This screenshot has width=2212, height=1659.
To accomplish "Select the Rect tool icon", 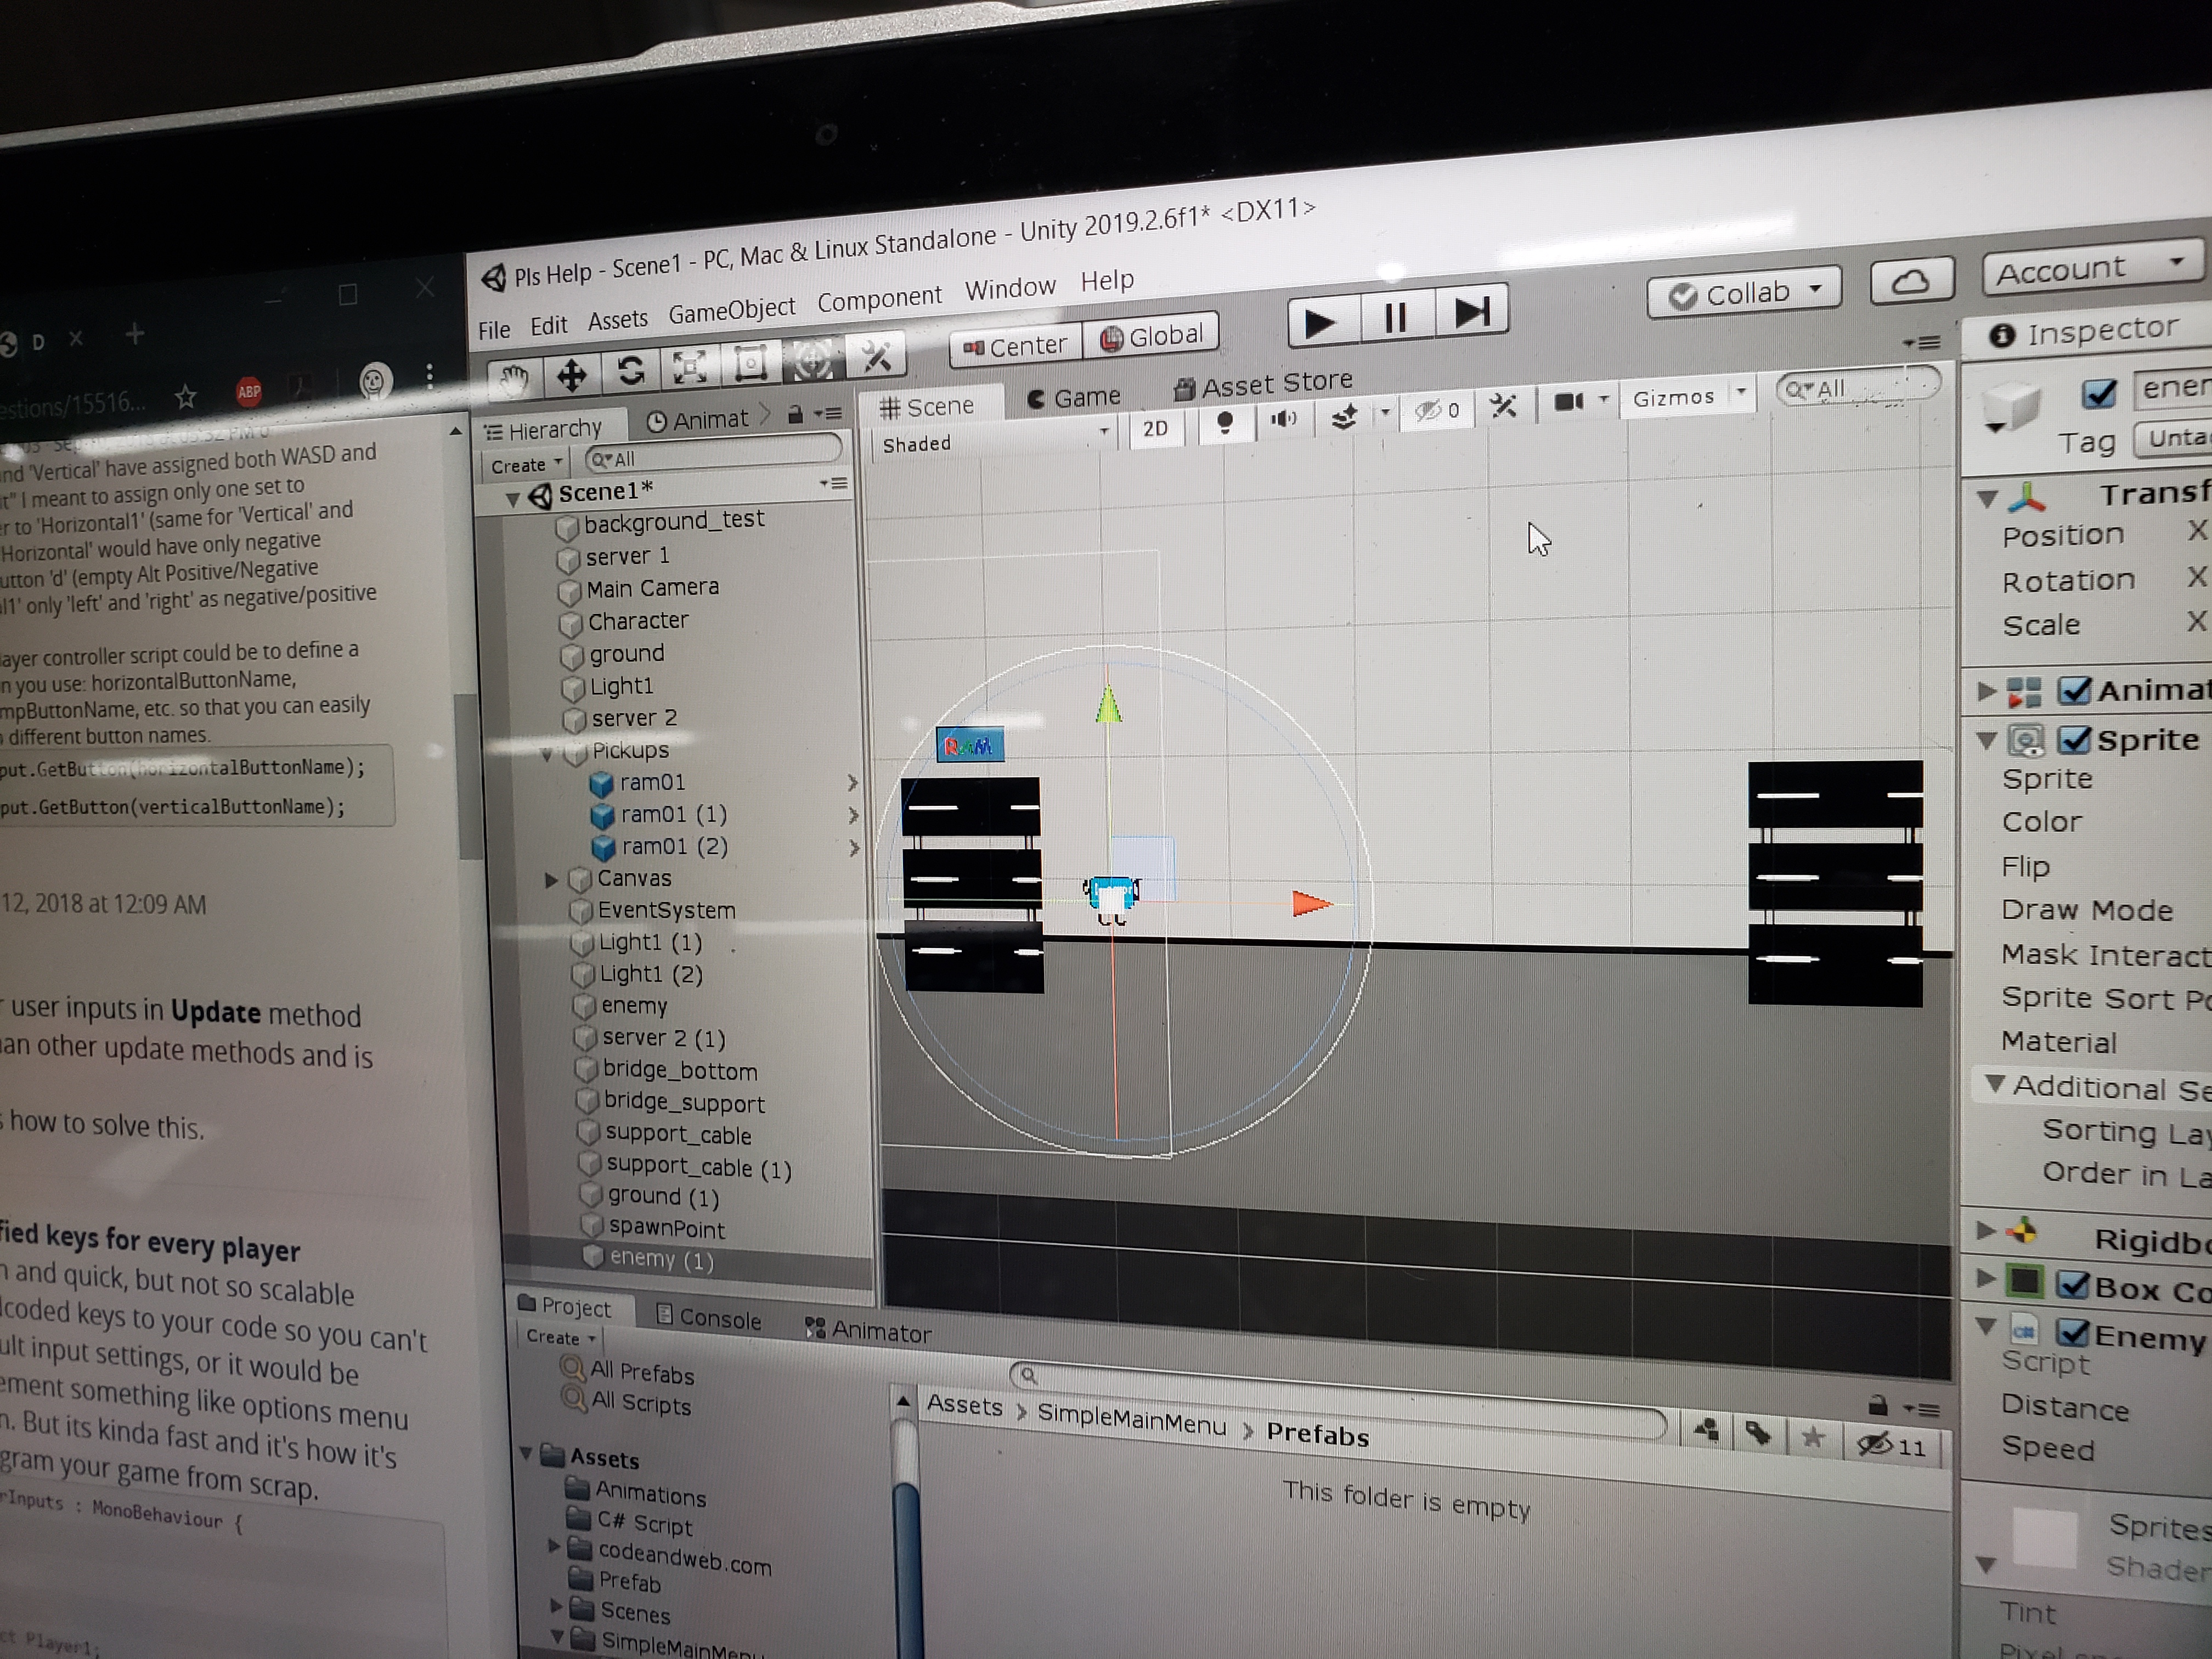I will pyautogui.click(x=750, y=363).
